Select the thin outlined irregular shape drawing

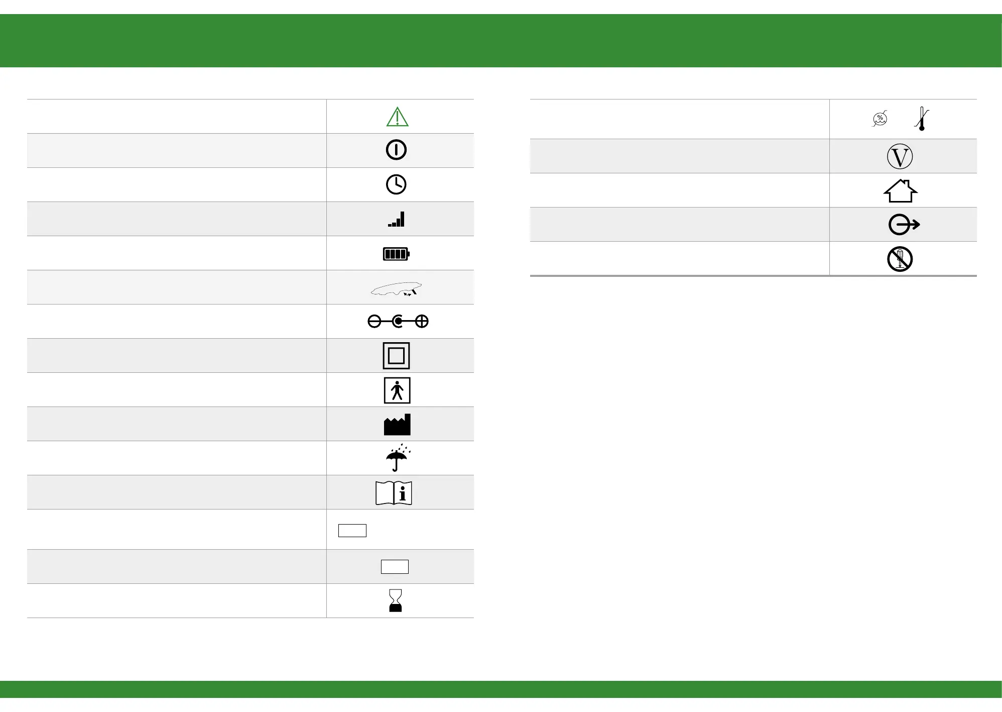(x=396, y=289)
